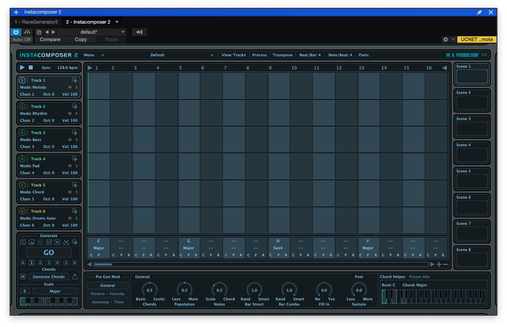Viewport: 507px width, 327px height.
Task: Start playback with the Play button
Action: (22, 68)
